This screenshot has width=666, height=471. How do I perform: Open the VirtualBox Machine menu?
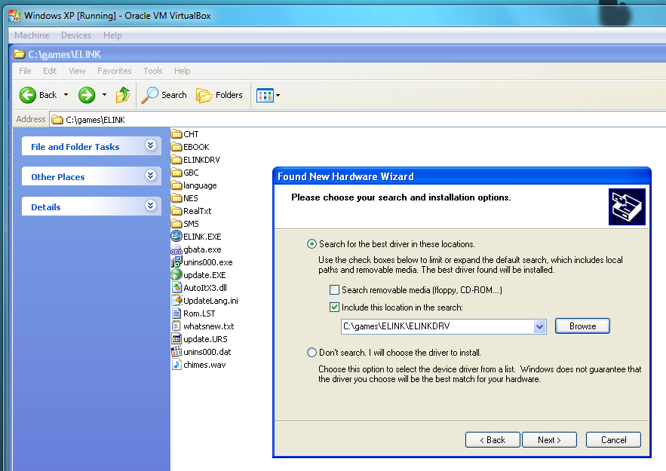click(32, 35)
